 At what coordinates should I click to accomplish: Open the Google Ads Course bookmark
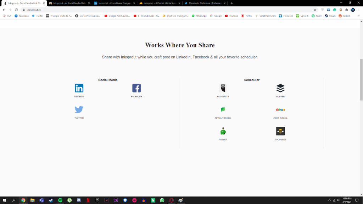pos(117,16)
